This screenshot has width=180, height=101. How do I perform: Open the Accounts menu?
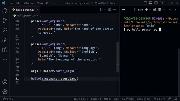5,82
